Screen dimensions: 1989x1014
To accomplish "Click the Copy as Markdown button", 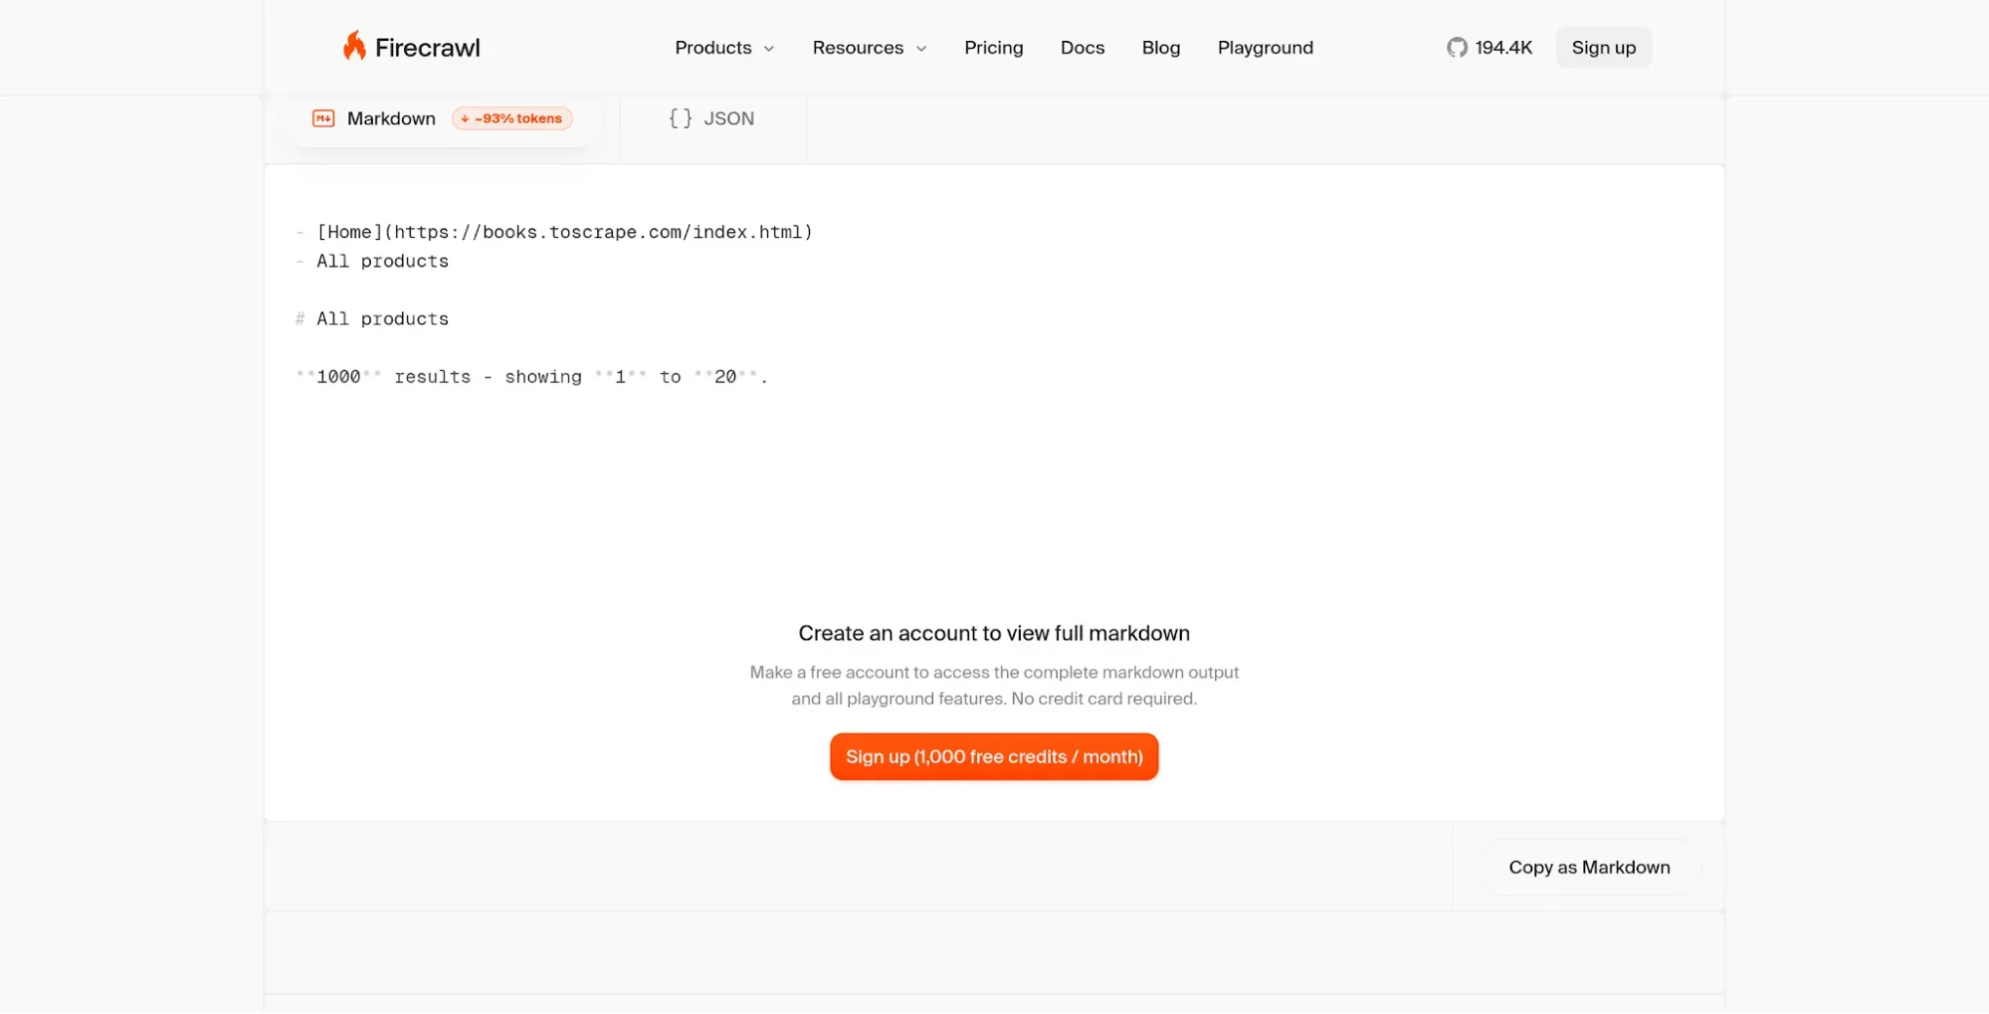I will point(1589,867).
